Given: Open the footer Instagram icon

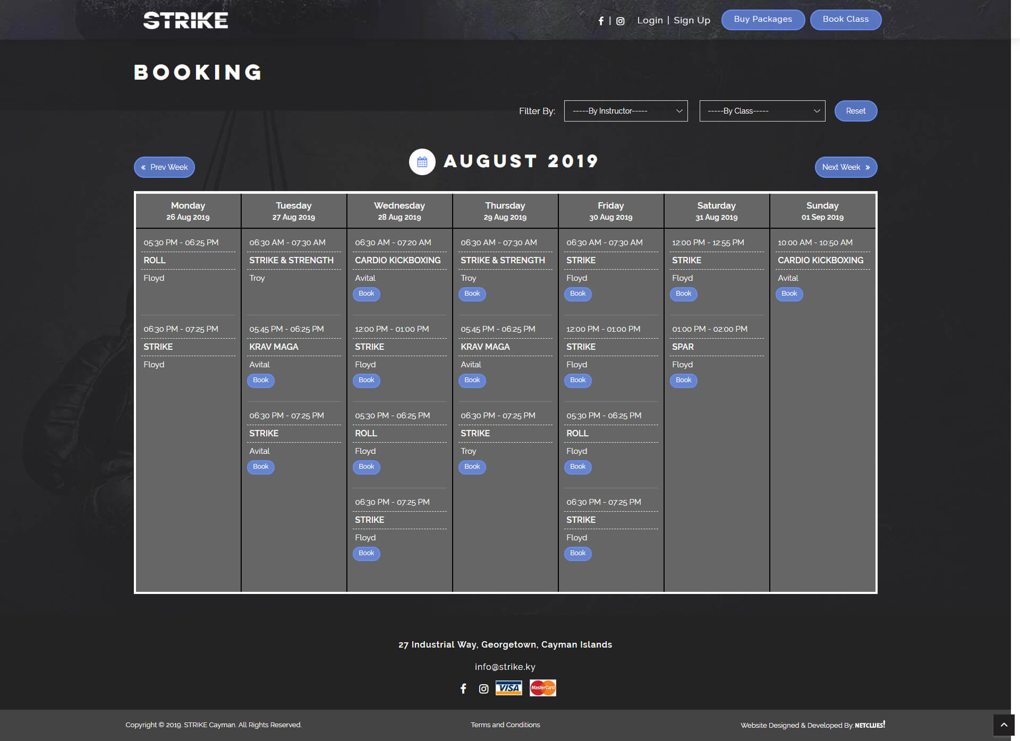Looking at the screenshot, I should coord(483,688).
